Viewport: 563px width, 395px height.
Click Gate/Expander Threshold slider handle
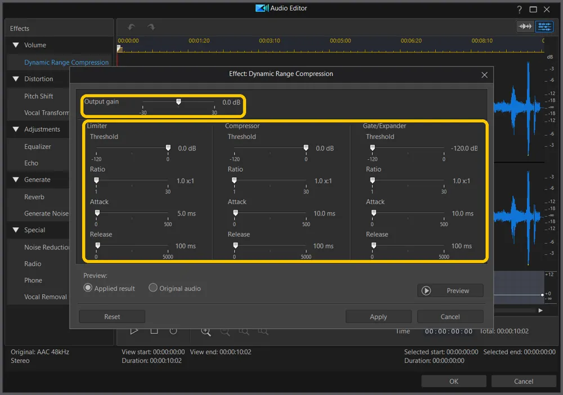pos(372,148)
